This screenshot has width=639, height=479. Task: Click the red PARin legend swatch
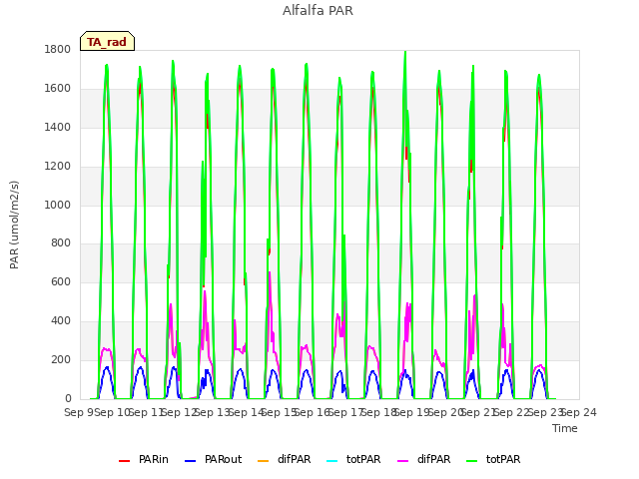124,461
